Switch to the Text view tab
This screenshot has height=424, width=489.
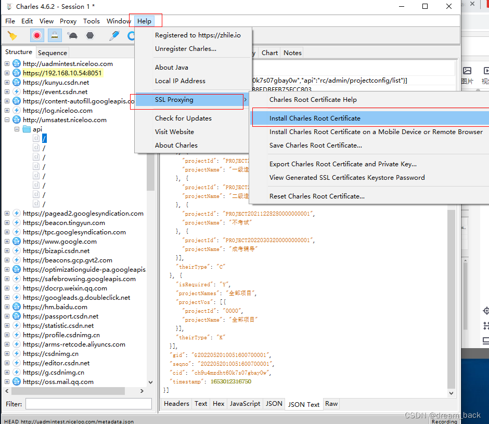point(201,404)
